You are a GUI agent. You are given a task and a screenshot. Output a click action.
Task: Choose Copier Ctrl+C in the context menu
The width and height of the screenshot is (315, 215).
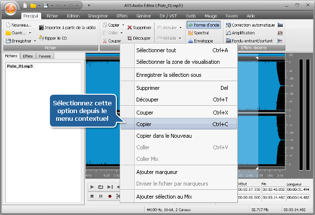(179, 124)
